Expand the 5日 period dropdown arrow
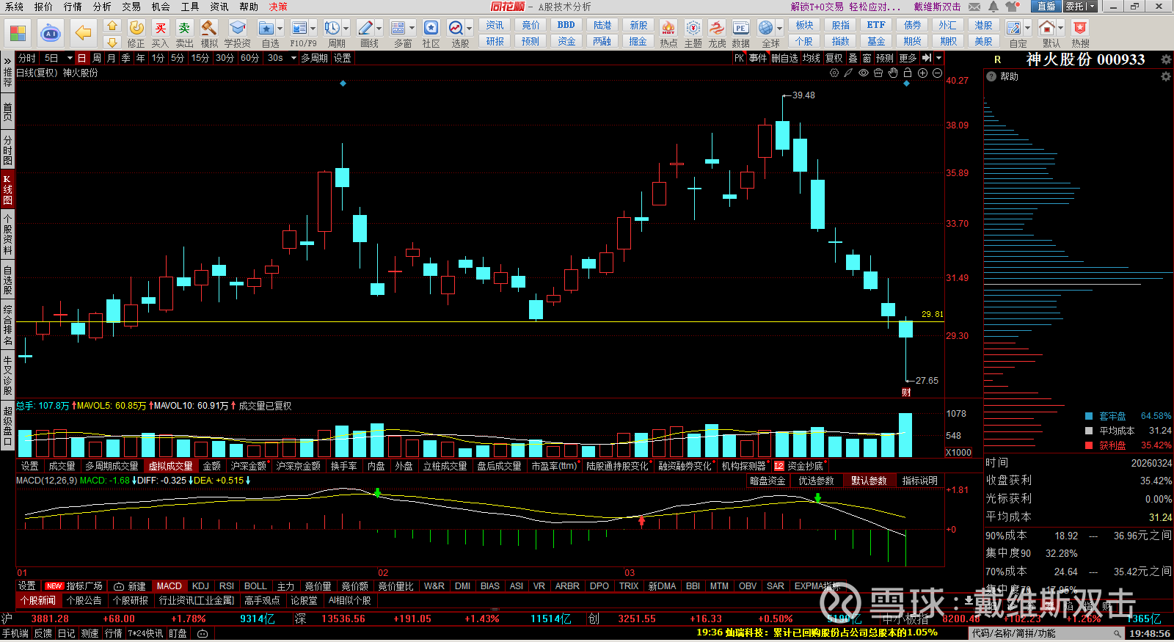This screenshot has height=642, width=1174. tap(70, 58)
